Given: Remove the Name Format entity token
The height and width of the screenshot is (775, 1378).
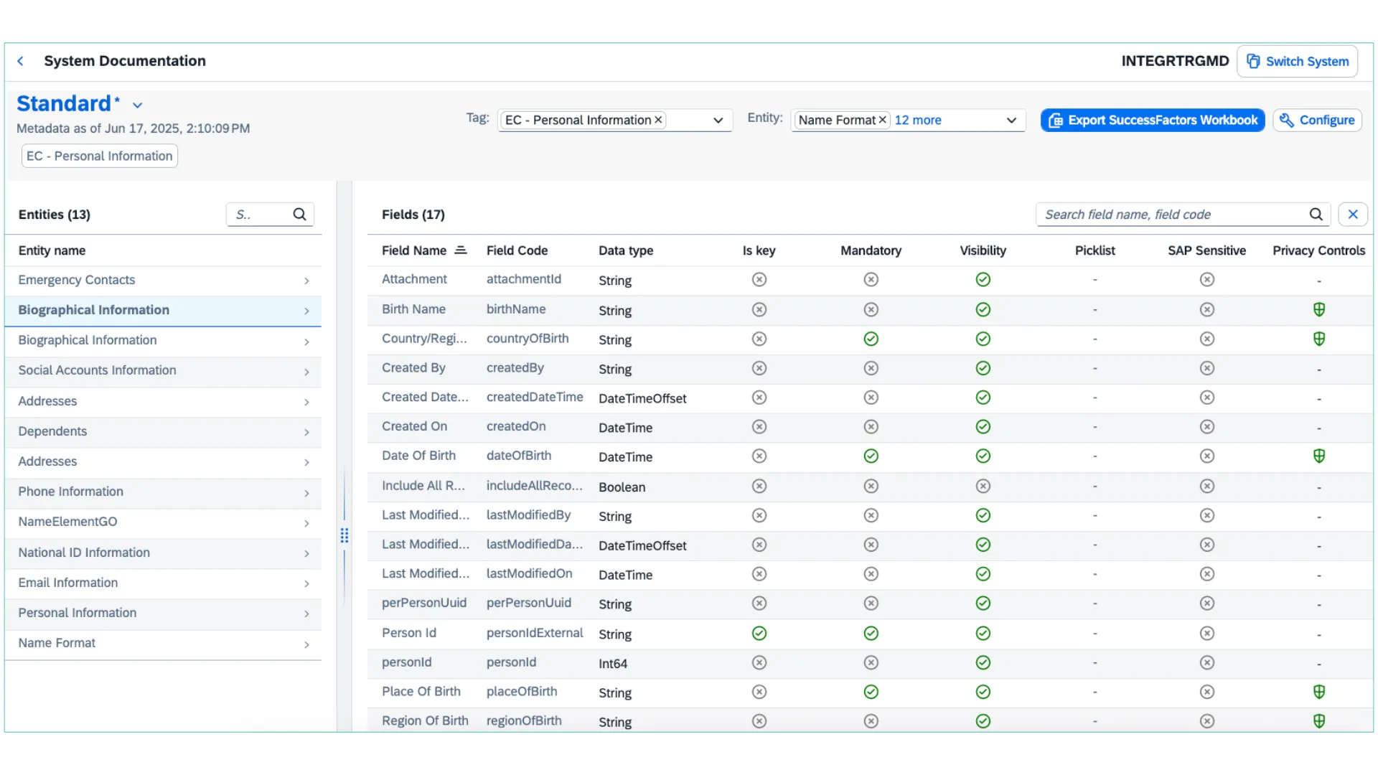Looking at the screenshot, I should (883, 120).
